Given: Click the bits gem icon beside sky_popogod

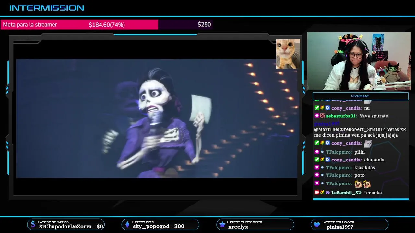Looking at the screenshot, I should (x=127, y=224).
